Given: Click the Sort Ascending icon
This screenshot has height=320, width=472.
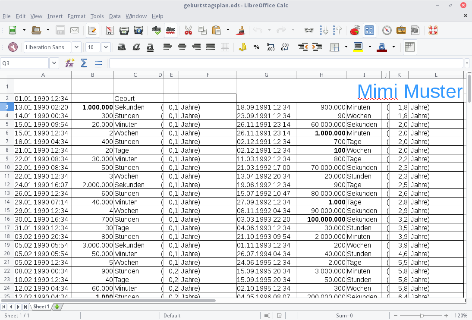Looking at the screenshot, I should pyautogui.click(x=324, y=31).
